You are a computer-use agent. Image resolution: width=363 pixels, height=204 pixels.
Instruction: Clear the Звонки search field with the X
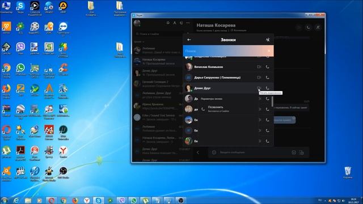[x=268, y=51]
